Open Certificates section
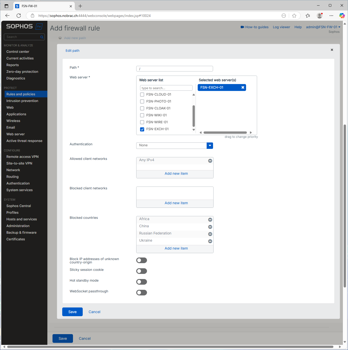 coord(16,239)
